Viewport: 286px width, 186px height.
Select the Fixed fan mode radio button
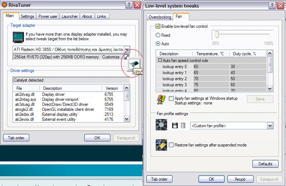click(158, 35)
